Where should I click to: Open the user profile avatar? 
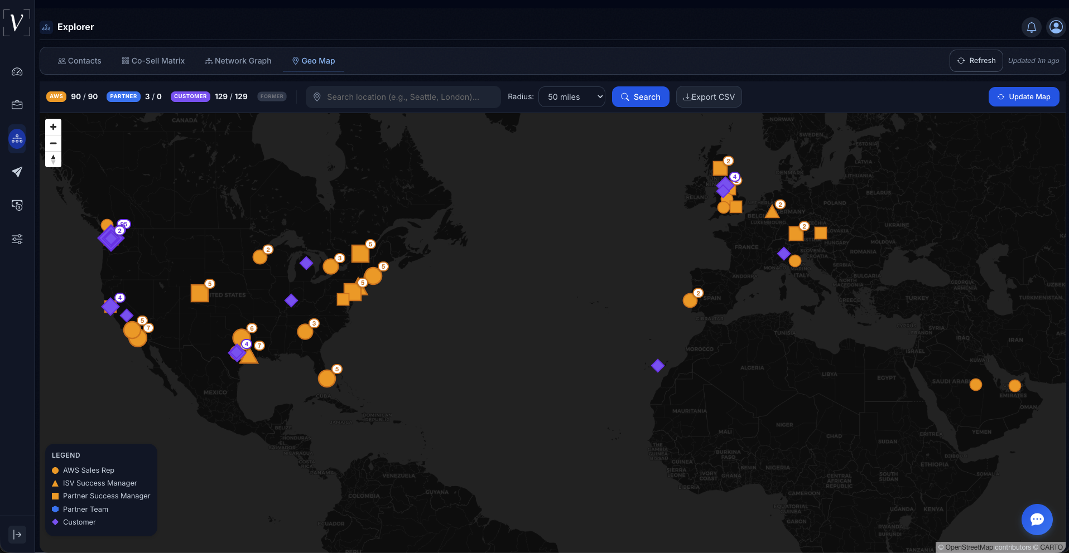[x=1056, y=27]
